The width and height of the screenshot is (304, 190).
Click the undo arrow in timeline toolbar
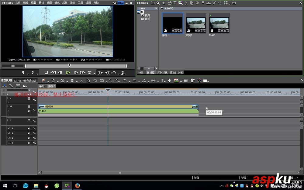(x=125, y=81)
